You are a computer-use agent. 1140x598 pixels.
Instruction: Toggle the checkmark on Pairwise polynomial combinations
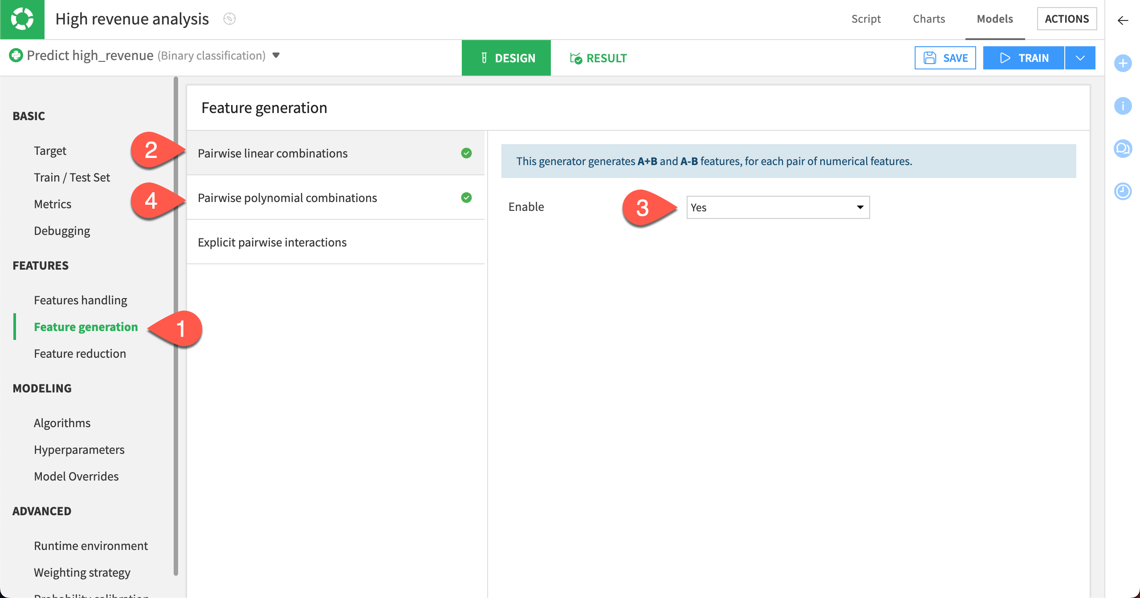tap(466, 198)
